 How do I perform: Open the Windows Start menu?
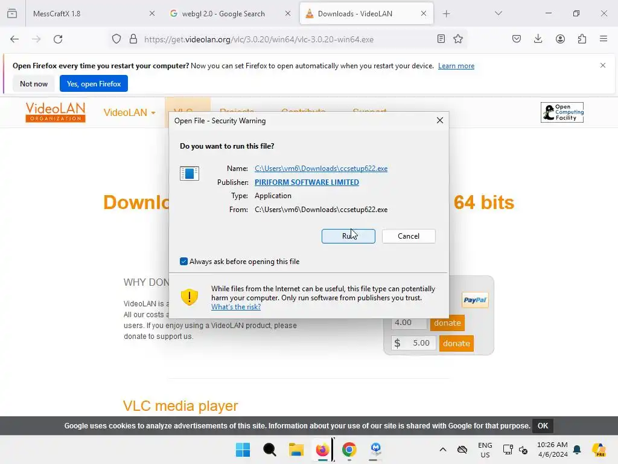click(x=243, y=449)
